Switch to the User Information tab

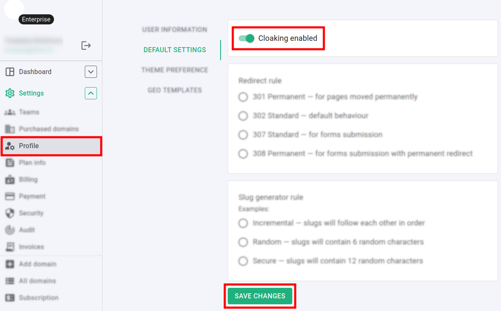pyautogui.click(x=175, y=30)
